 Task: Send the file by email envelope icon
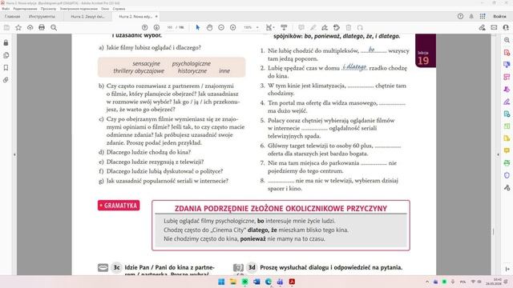pos(494,28)
